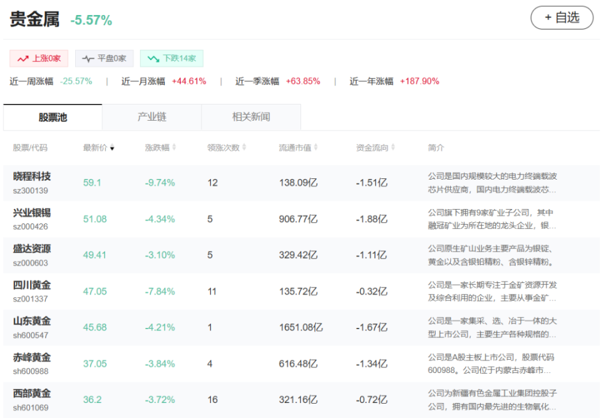Select the 股票池 tab
601x418 pixels.
[x=53, y=117]
